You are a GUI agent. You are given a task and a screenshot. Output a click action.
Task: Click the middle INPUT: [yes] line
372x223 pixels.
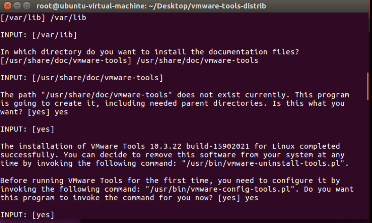[27, 129]
